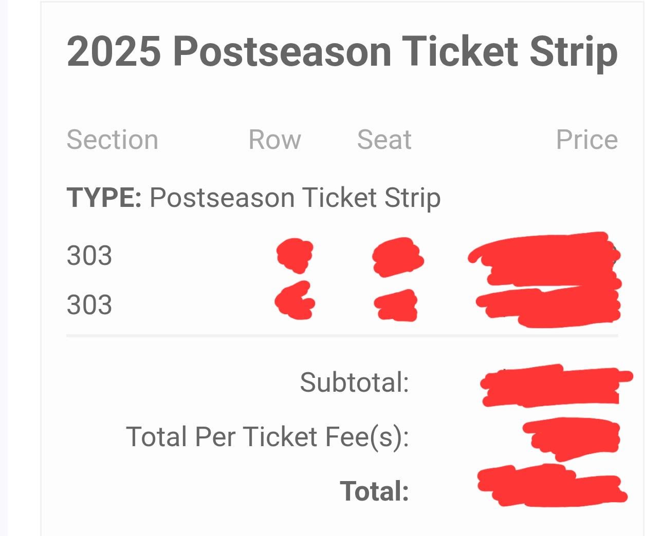Click the redacted seat of the second ticket

click(x=396, y=305)
